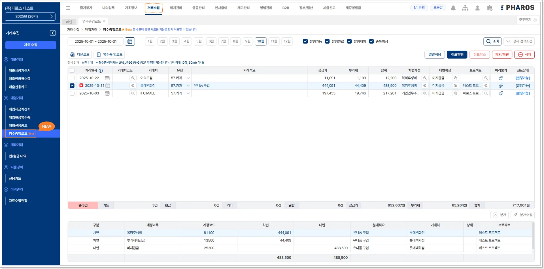Open the calendar date range picker

click(x=129, y=42)
